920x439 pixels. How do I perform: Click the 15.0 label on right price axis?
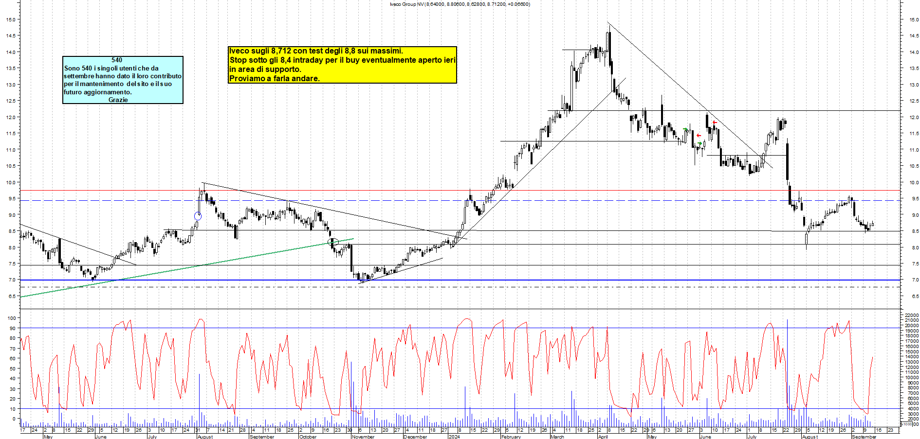pyautogui.click(x=914, y=19)
